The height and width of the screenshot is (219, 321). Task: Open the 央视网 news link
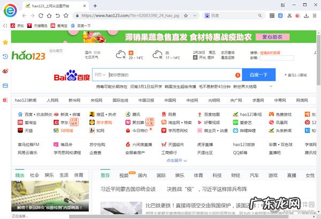pyautogui.click(x=96, y=100)
